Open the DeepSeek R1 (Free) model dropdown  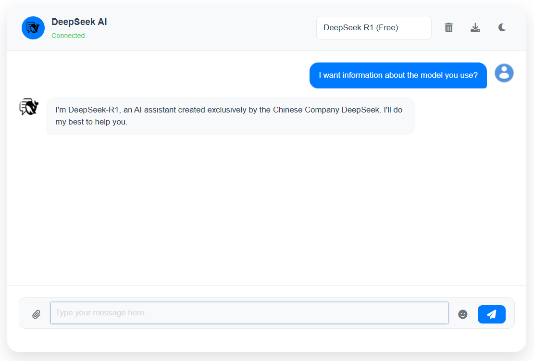click(374, 28)
